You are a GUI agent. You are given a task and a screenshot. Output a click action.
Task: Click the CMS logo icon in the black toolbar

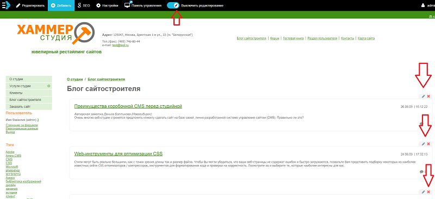pyautogui.click(x=6, y=5)
